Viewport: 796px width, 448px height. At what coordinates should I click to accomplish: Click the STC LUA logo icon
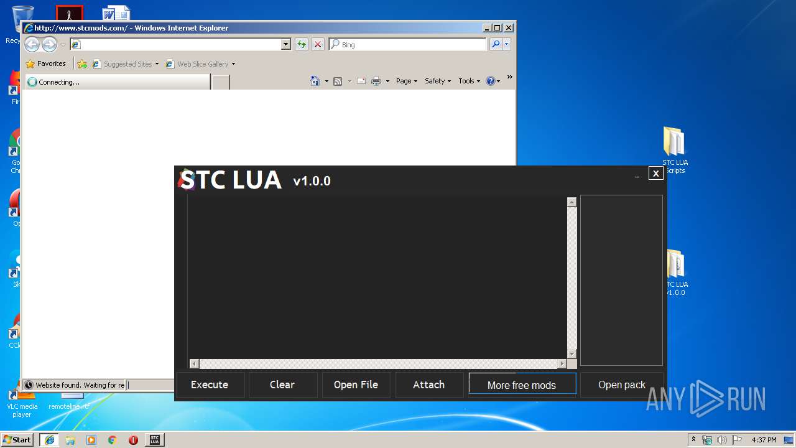(x=186, y=180)
